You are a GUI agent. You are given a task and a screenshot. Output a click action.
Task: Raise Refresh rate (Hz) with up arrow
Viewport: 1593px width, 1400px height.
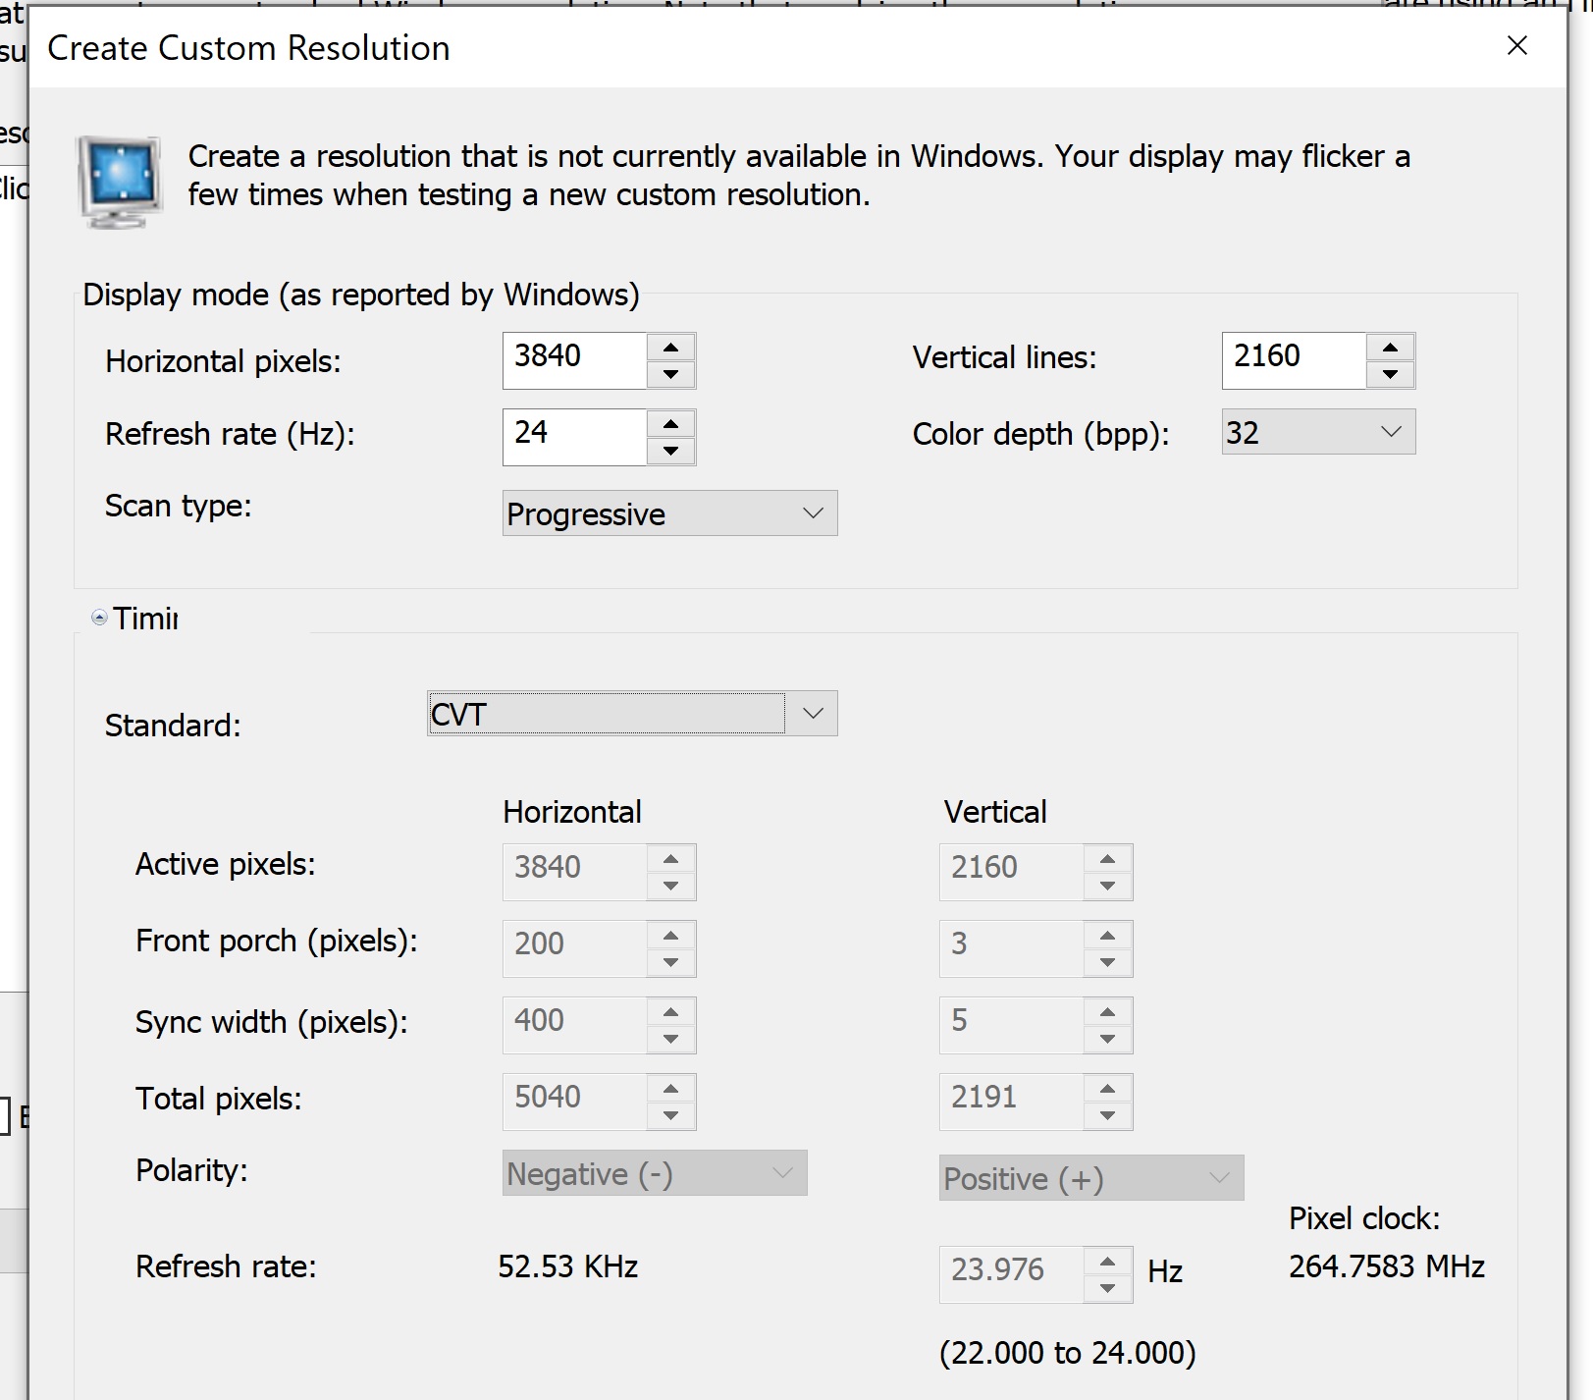coord(670,424)
